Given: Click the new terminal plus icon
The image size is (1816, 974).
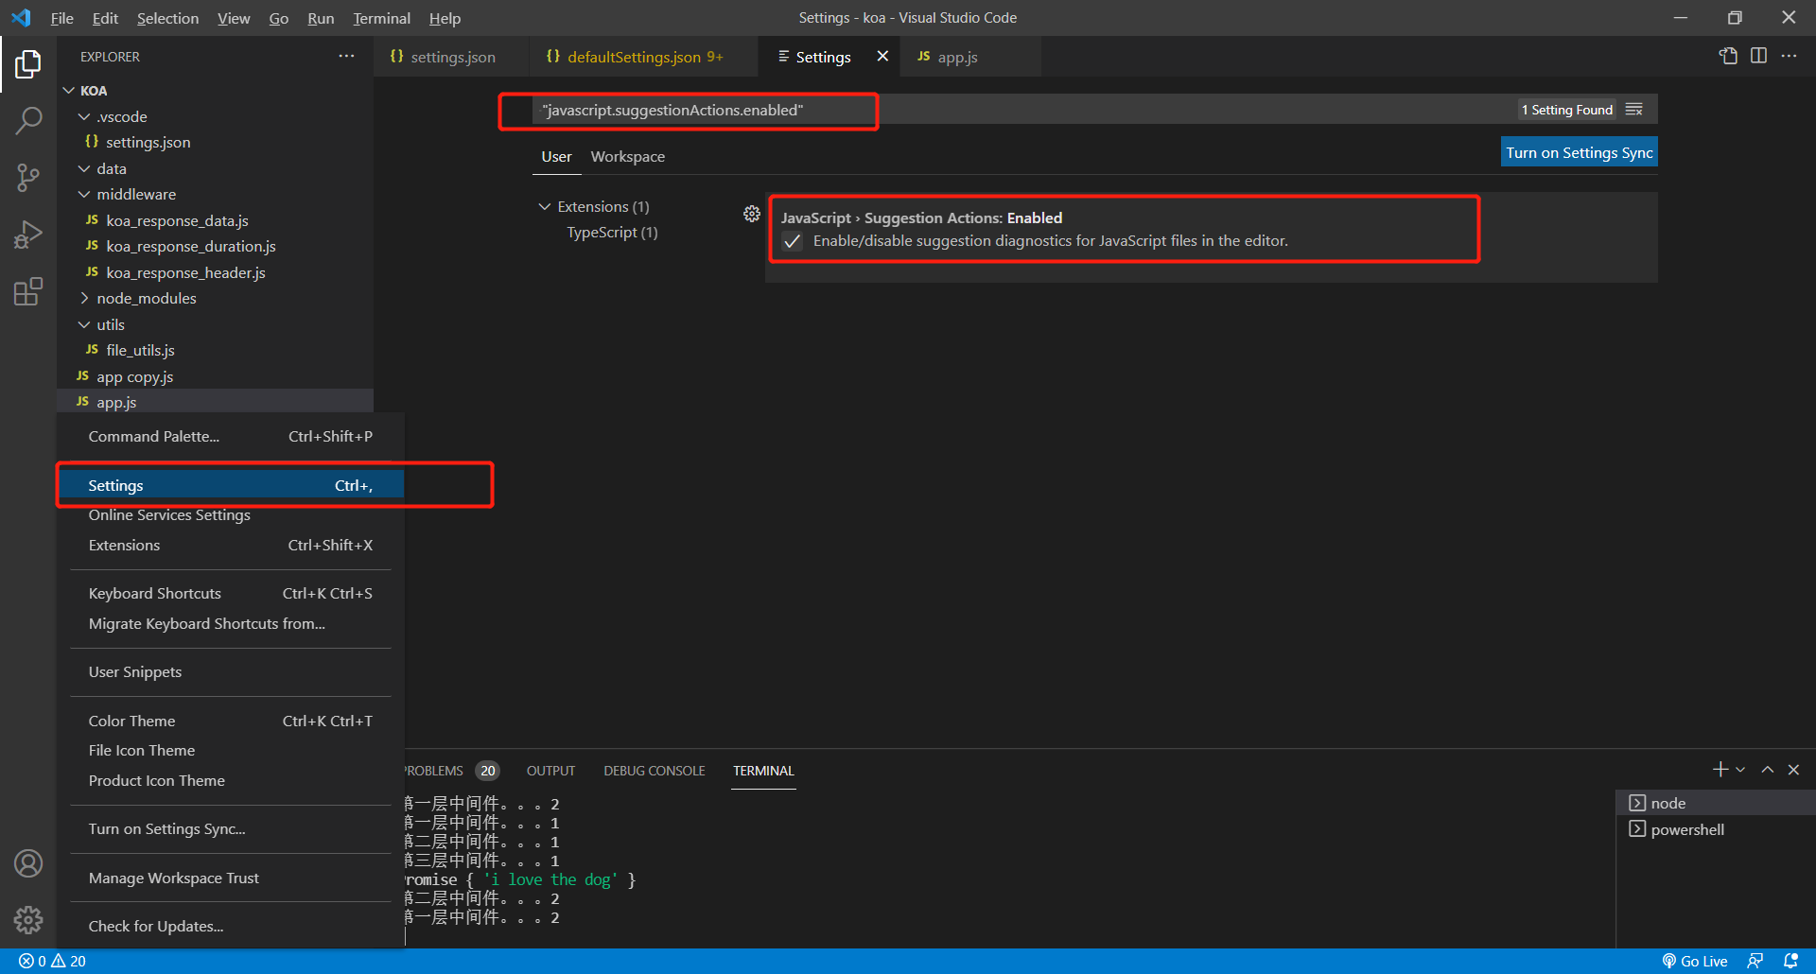Looking at the screenshot, I should coord(1720,770).
